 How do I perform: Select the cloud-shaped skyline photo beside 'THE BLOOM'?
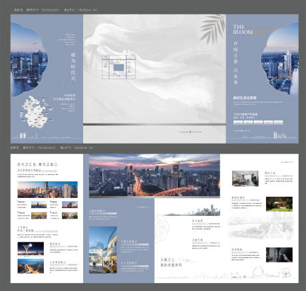280,60
